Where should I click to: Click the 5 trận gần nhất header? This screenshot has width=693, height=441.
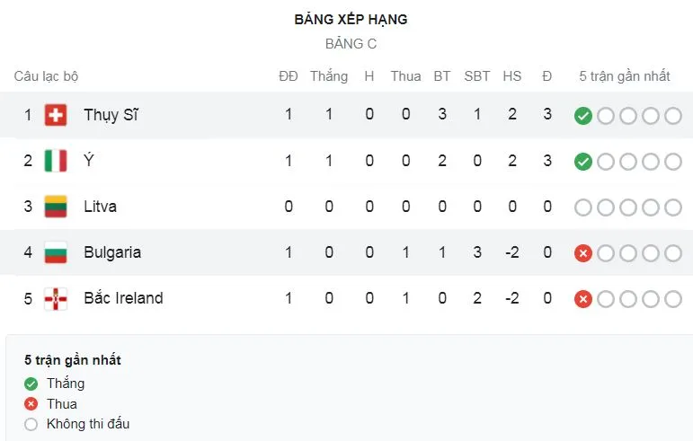(625, 76)
